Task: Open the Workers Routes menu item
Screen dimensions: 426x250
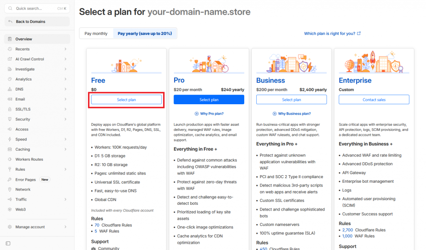Action: tap(37, 159)
